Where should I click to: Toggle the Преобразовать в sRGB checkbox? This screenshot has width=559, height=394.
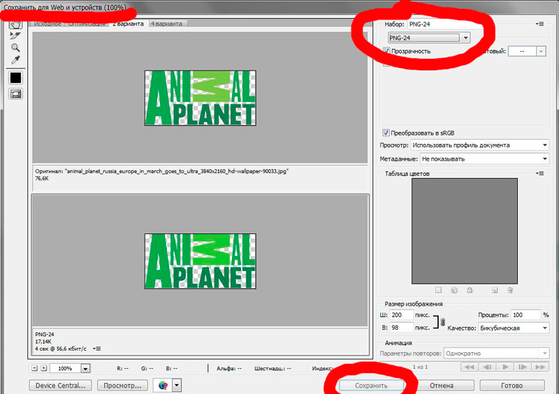[386, 133]
